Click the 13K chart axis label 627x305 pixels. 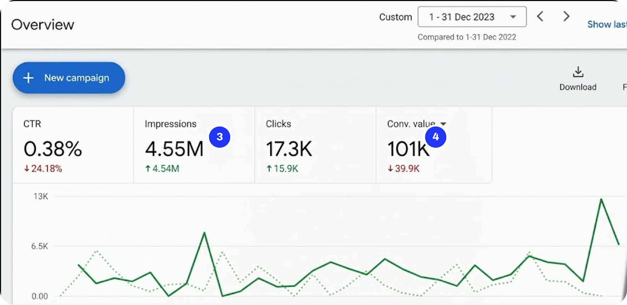[x=41, y=197]
